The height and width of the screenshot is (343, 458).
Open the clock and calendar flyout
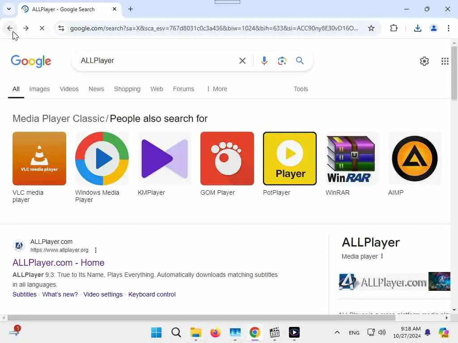click(x=407, y=332)
